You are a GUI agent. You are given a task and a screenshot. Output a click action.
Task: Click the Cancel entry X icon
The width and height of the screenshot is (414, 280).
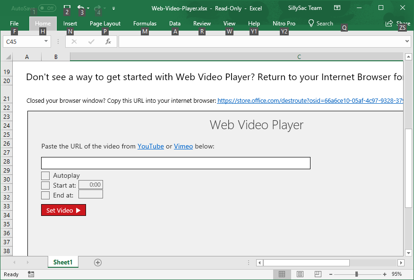(74, 41)
